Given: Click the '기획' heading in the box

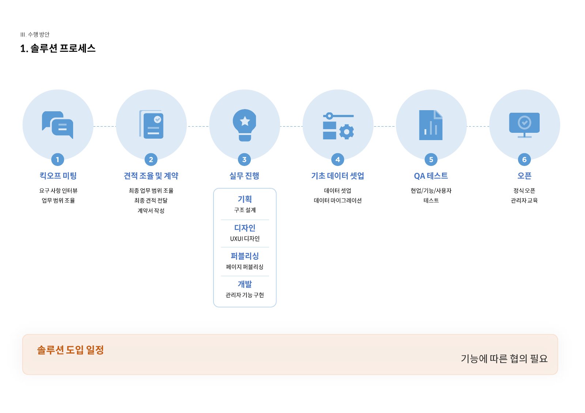Looking at the screenshot, I should (x=245, y=199).
